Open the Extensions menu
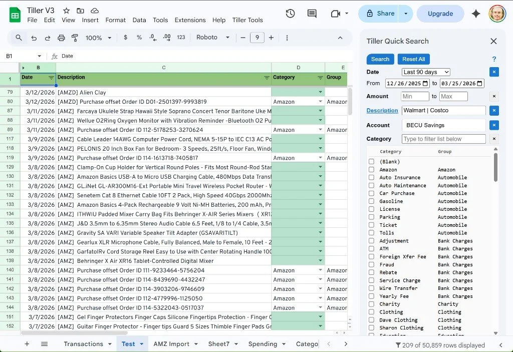The height and width of the screenshot is (352, 513). (x=190, y=20)
